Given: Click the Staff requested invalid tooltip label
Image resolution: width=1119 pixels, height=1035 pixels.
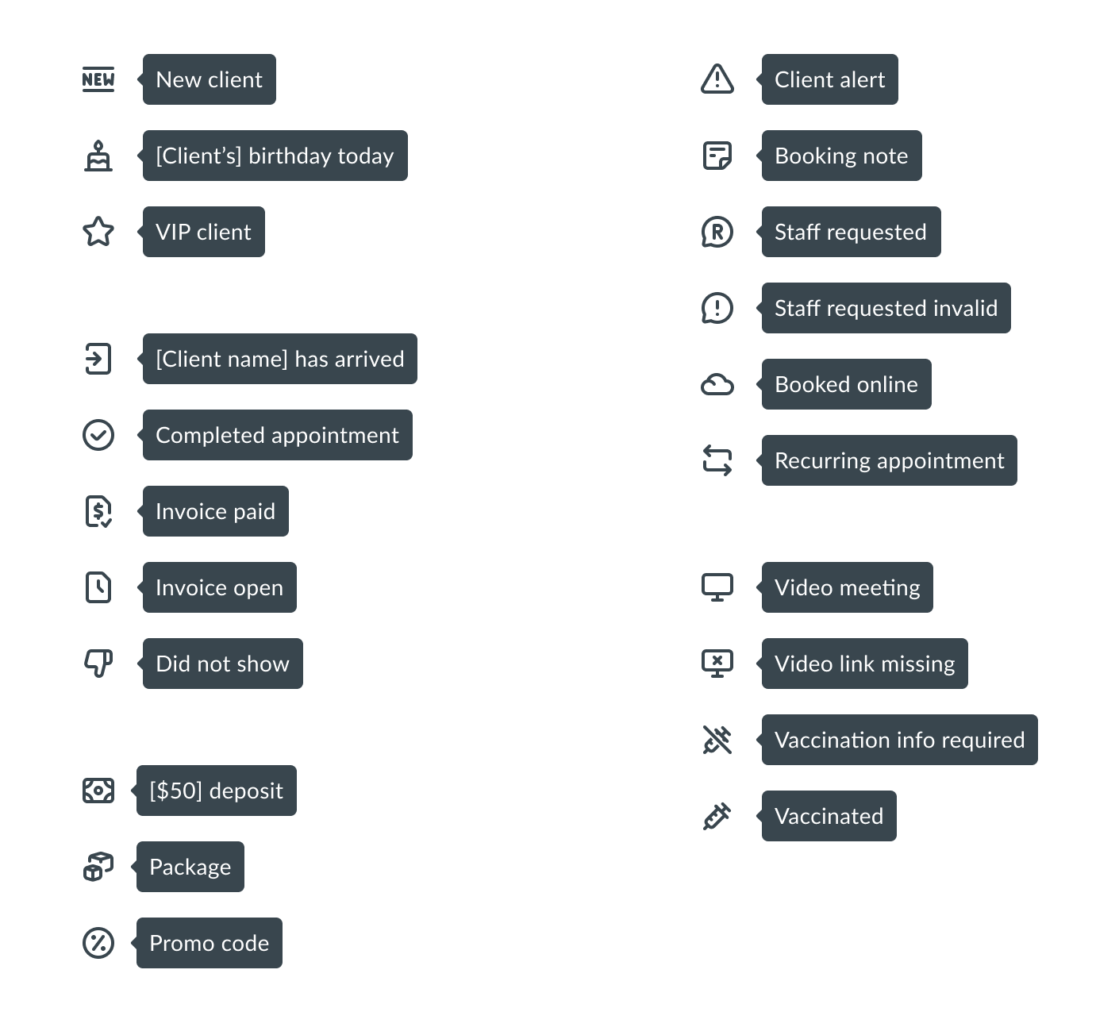Looking at the screenshot, I should (886, 308).
